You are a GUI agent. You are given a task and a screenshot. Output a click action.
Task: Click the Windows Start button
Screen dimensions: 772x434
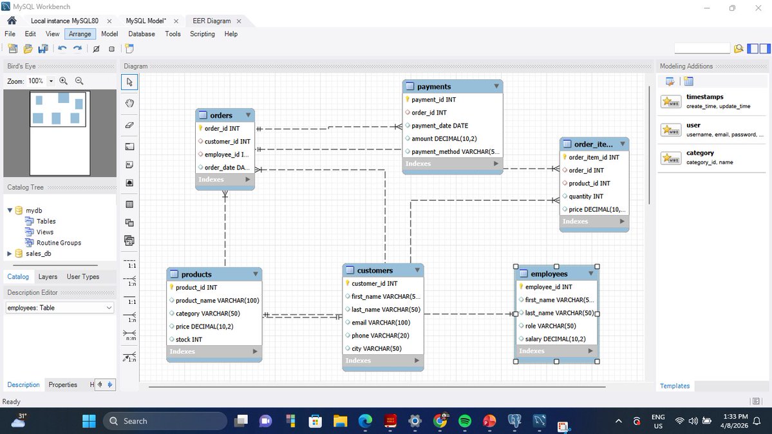[89, 420]
